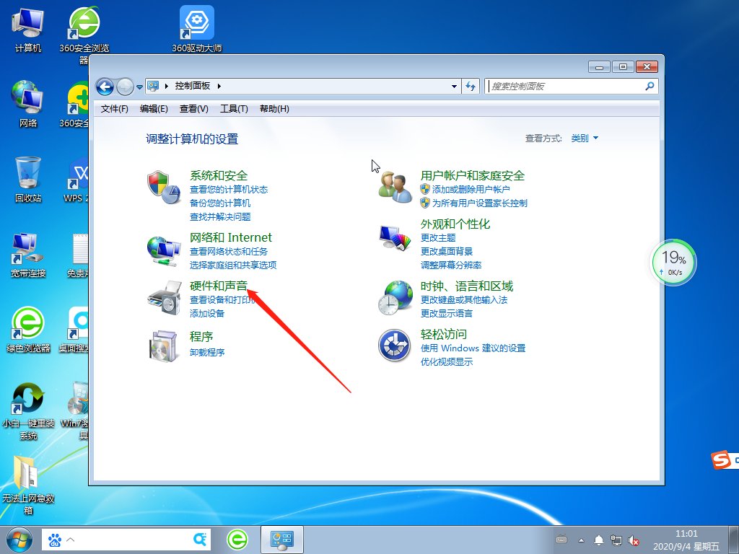The width and height of the screenshot is (739, 554).
Task: Open the 查看(V) menu
Action: (192, 108)
